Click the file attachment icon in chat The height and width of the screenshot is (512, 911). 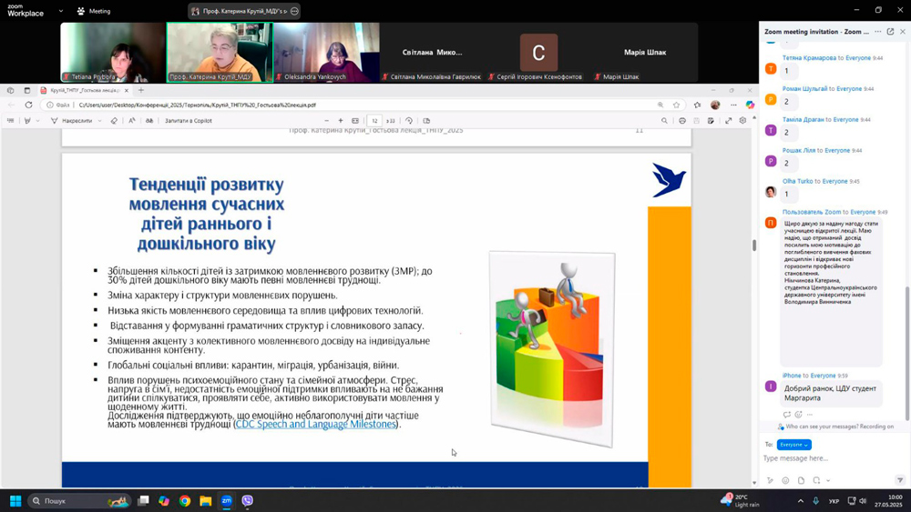click(801, 480)
